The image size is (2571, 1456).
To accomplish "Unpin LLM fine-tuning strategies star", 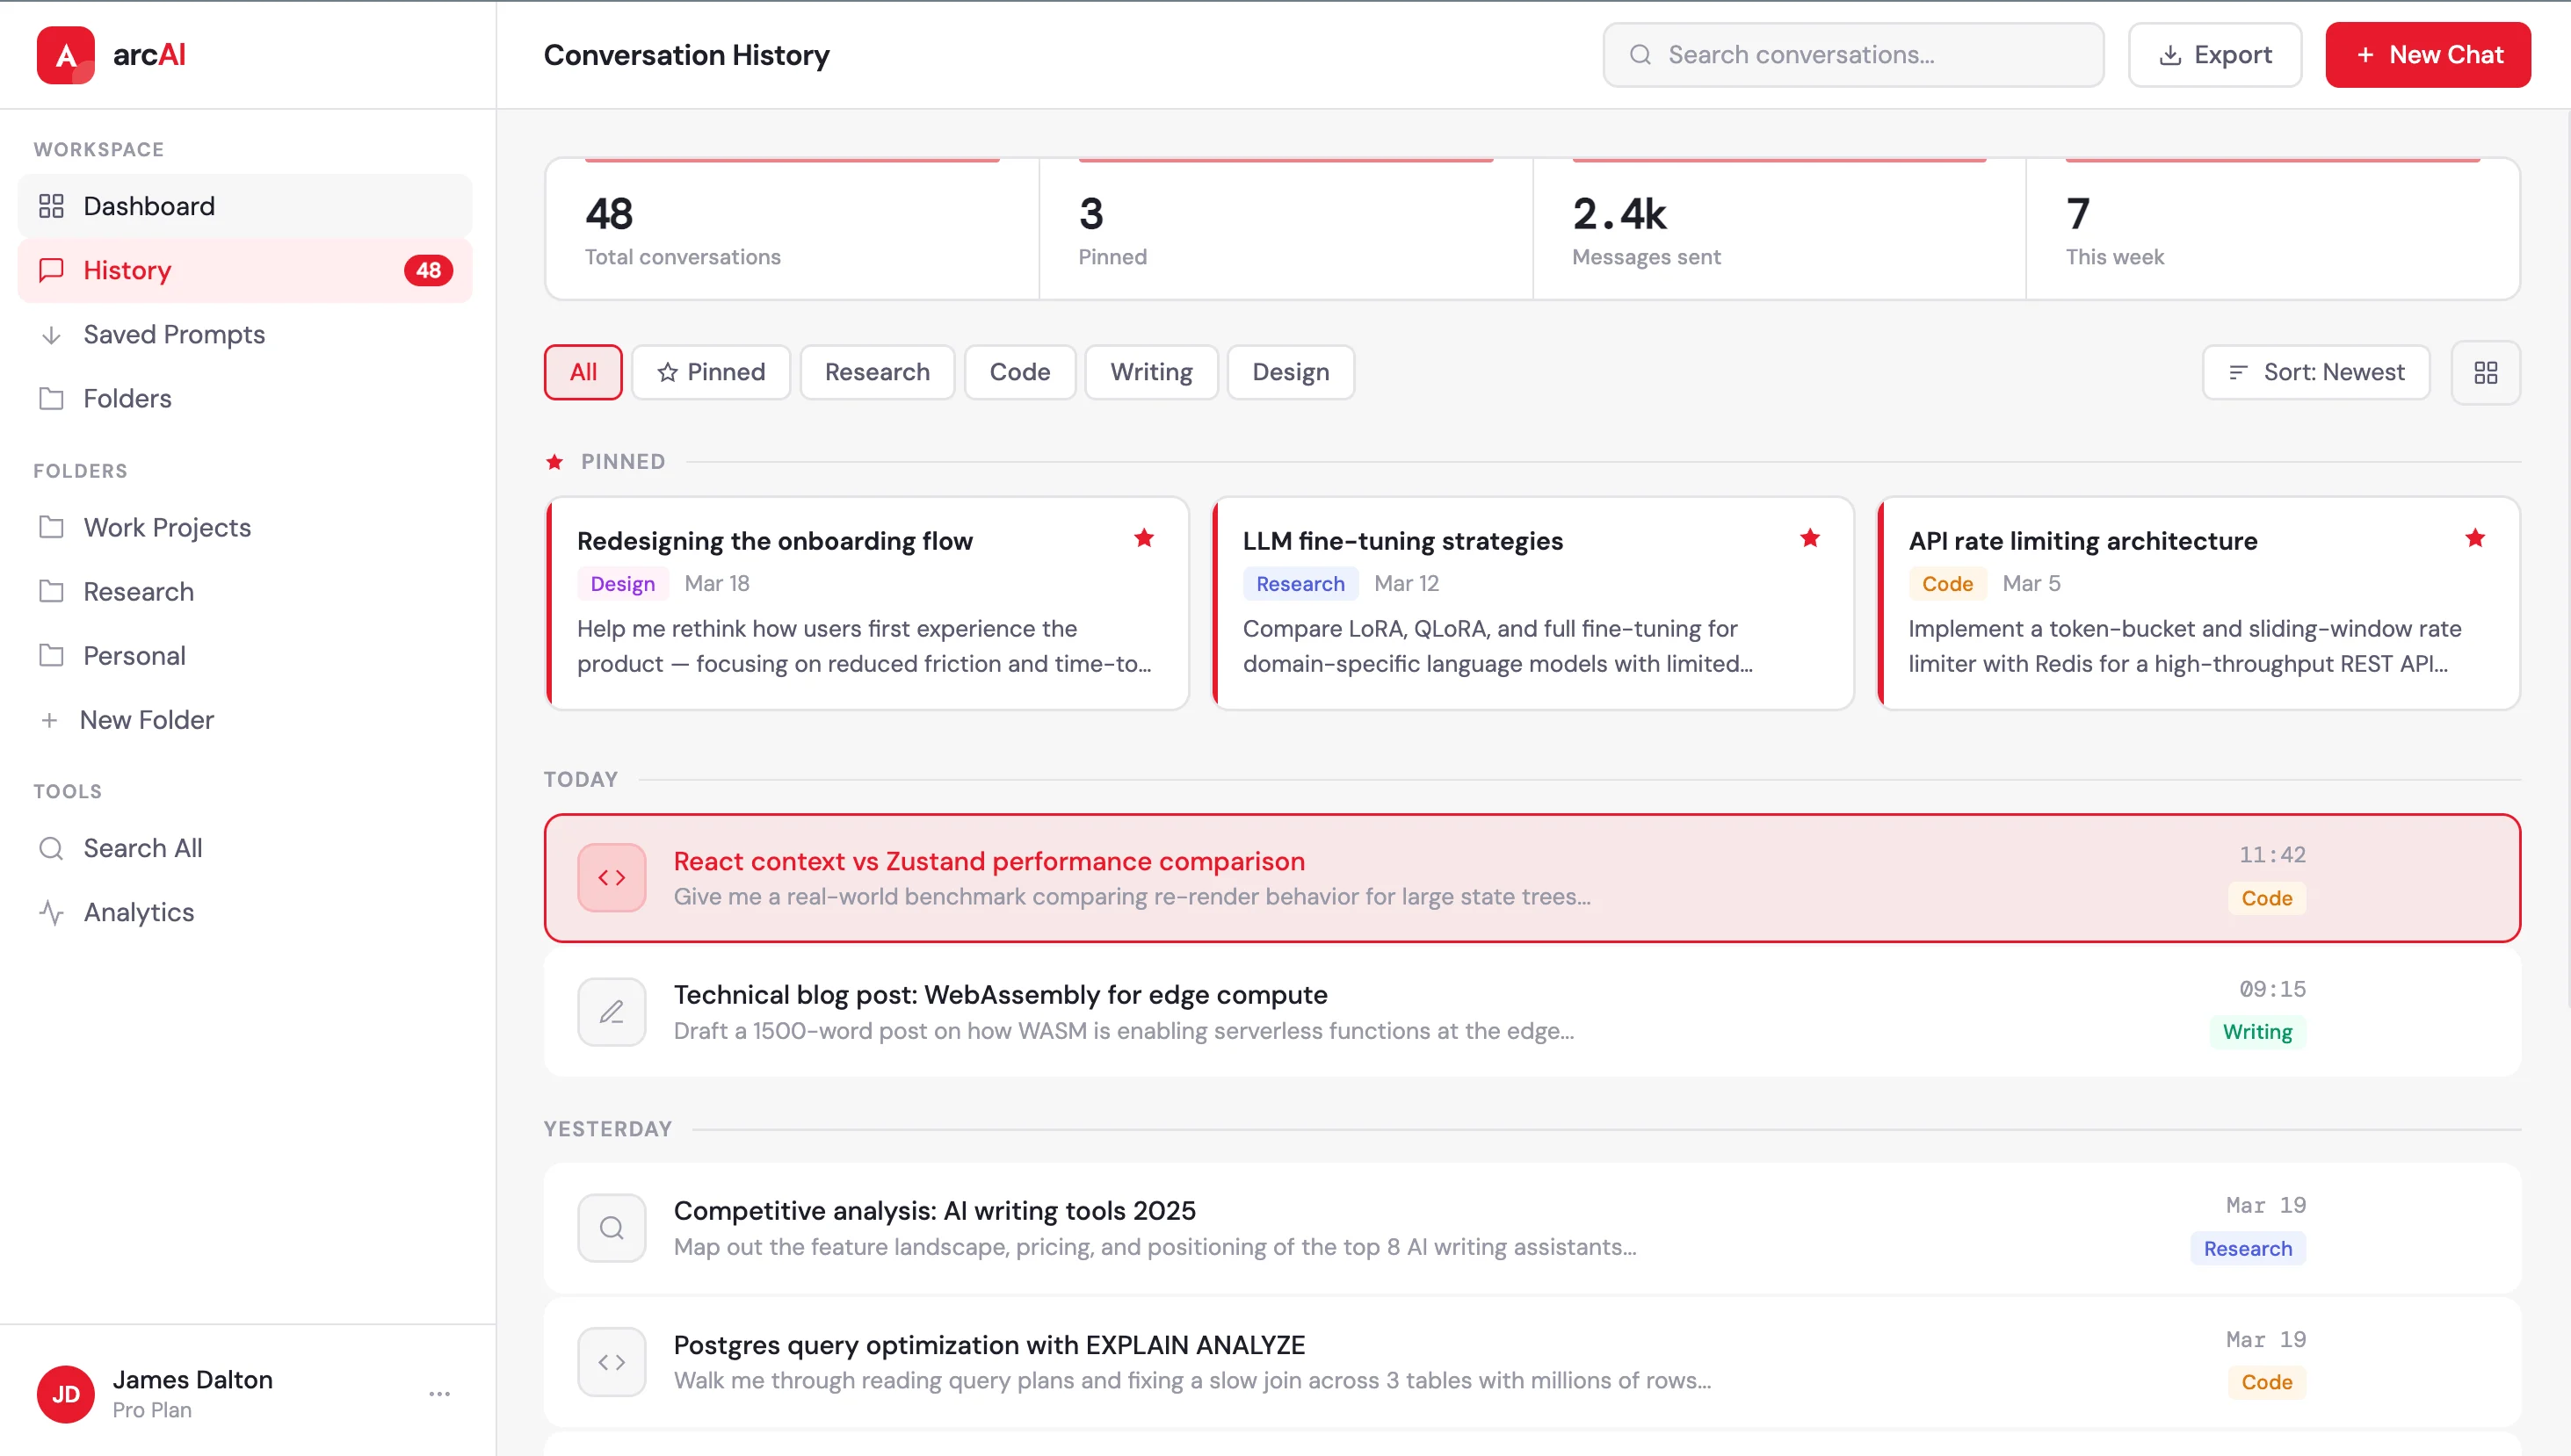I will pos(1808,539).
